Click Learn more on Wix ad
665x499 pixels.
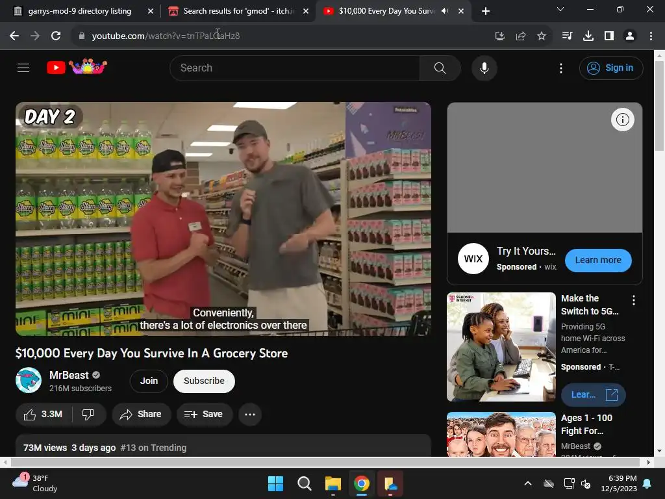pos(598,260)
